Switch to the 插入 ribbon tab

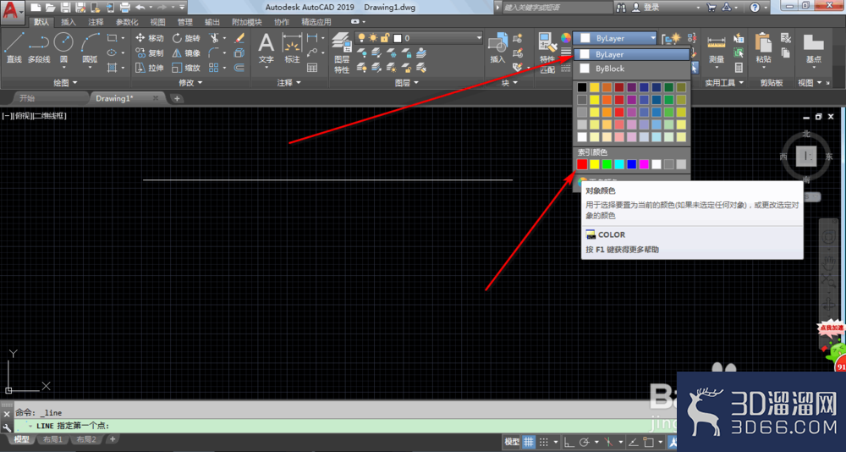coord(69,22)
